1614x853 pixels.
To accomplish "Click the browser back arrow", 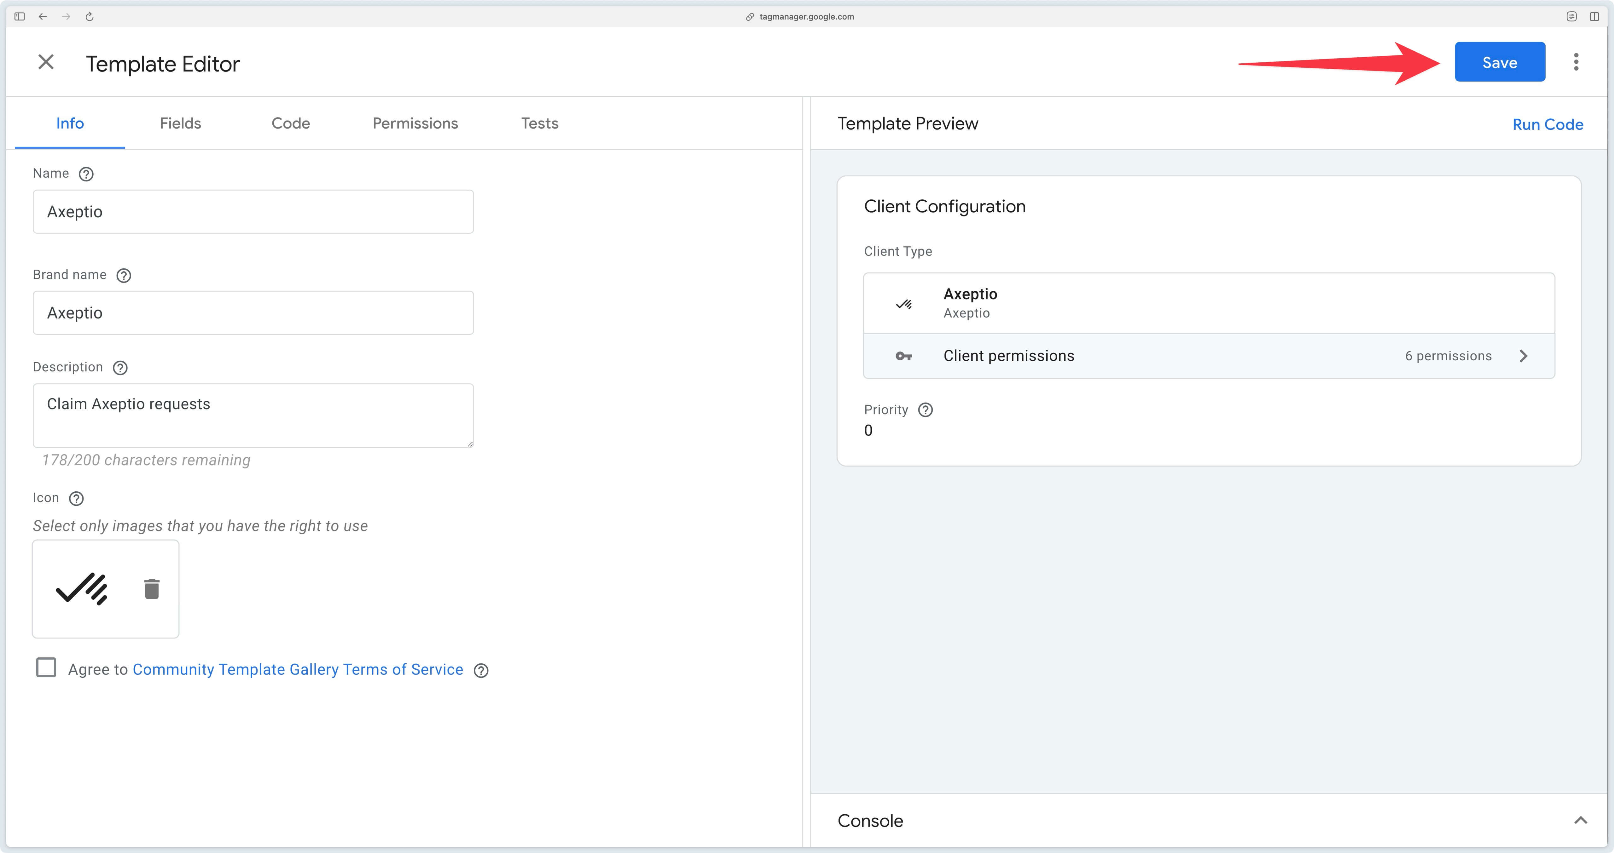I will pyautogui.click(x=43, y=17).
